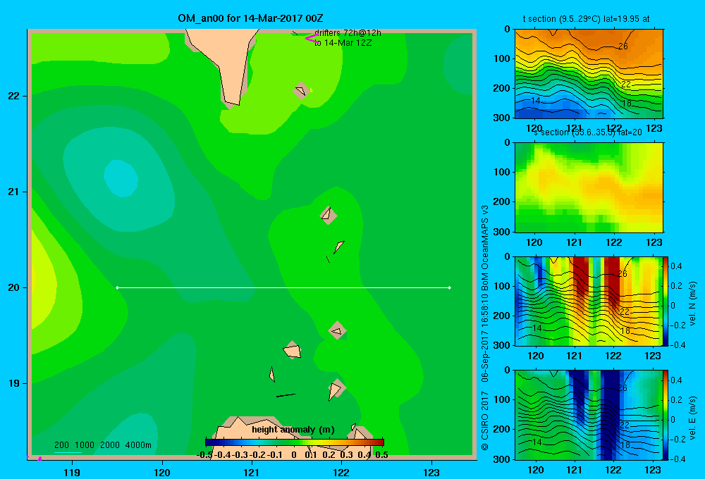Click the height anomaly color bar

tap(295, 442)
